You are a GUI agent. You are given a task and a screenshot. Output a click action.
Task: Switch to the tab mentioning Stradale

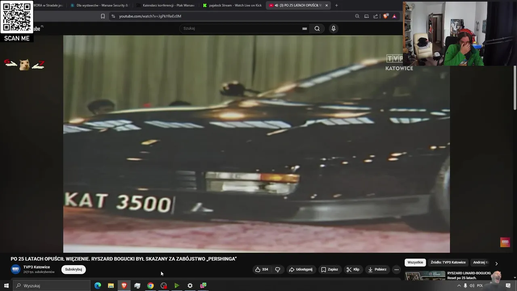48,5
